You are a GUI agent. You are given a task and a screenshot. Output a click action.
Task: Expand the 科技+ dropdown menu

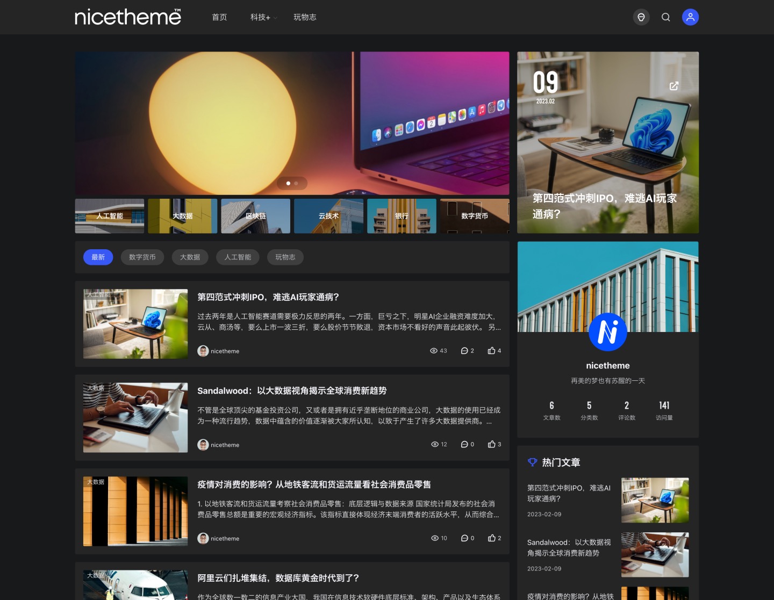[263, 17]
